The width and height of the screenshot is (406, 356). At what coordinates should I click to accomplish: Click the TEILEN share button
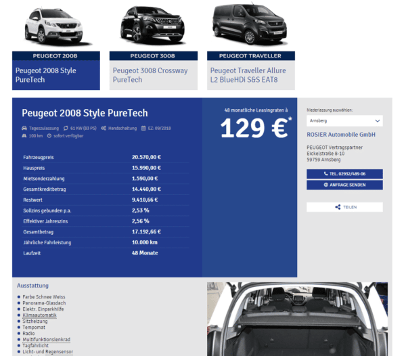(x=344, y=207)
